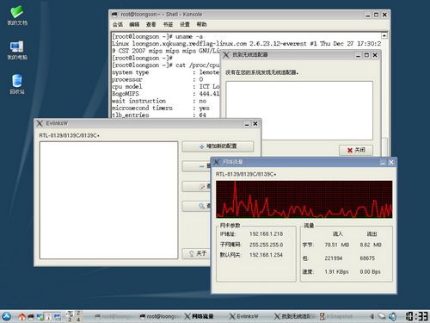Expand hidden tray icons with the small arrow
The image size is (430, 323).
click(372, 316)
